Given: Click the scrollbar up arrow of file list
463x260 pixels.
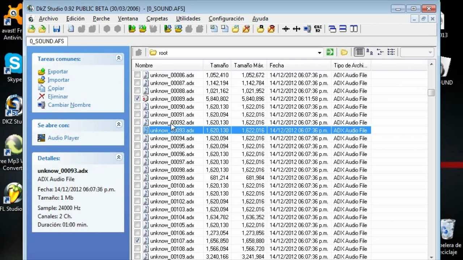Looking at the screenshot, I should (431, 64).
